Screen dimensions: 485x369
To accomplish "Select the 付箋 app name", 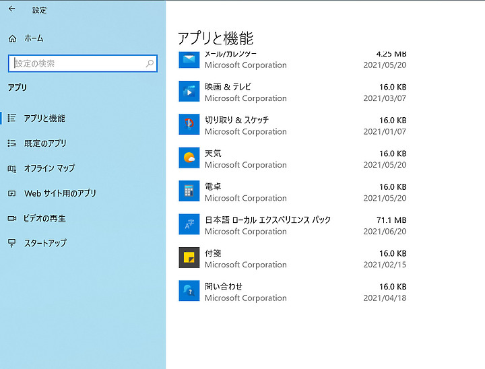I will 213,253.
